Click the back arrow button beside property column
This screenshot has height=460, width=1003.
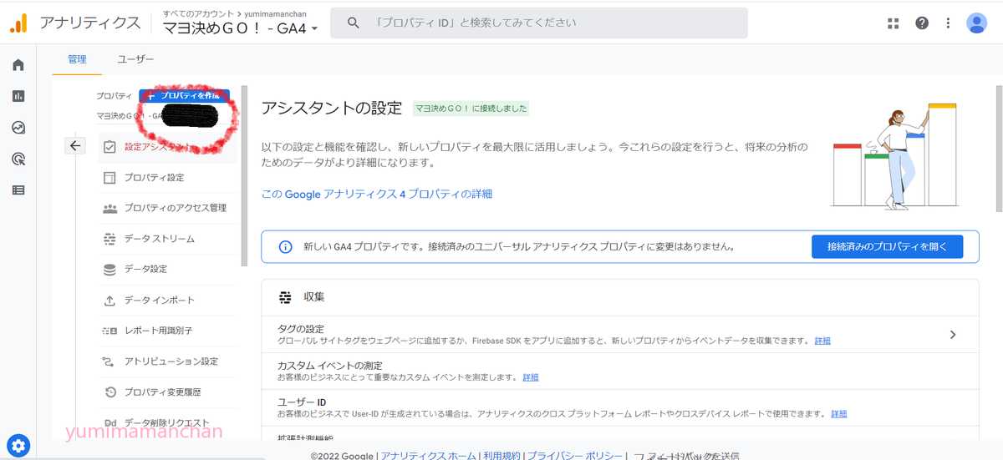[75, 146]
